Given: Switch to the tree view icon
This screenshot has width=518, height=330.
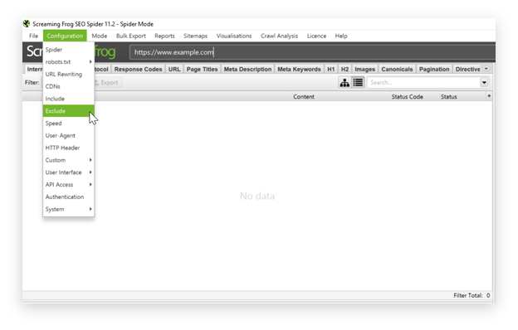Looking at the screenshot, I should point(345,83).
